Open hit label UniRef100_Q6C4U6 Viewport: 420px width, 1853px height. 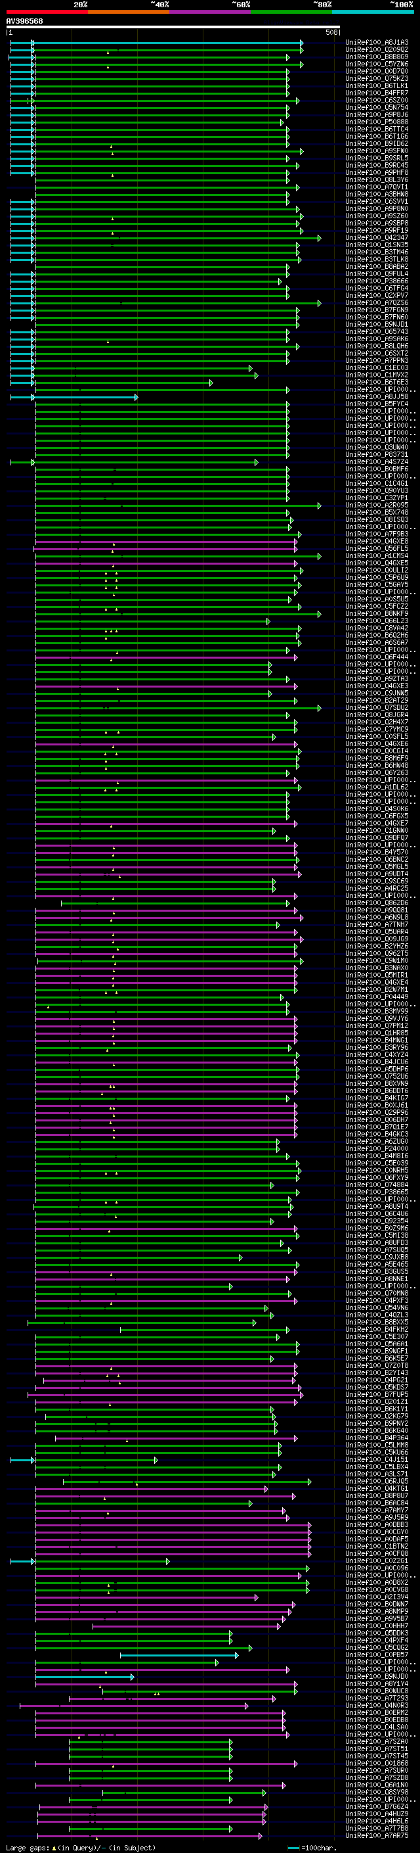point(377,1213)
